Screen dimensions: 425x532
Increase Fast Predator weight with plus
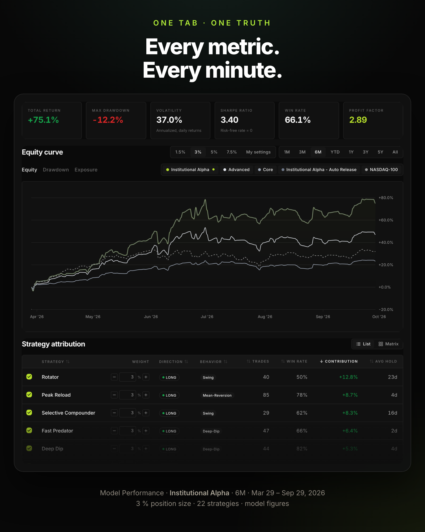pyautogui.click(x=146, y=431)
